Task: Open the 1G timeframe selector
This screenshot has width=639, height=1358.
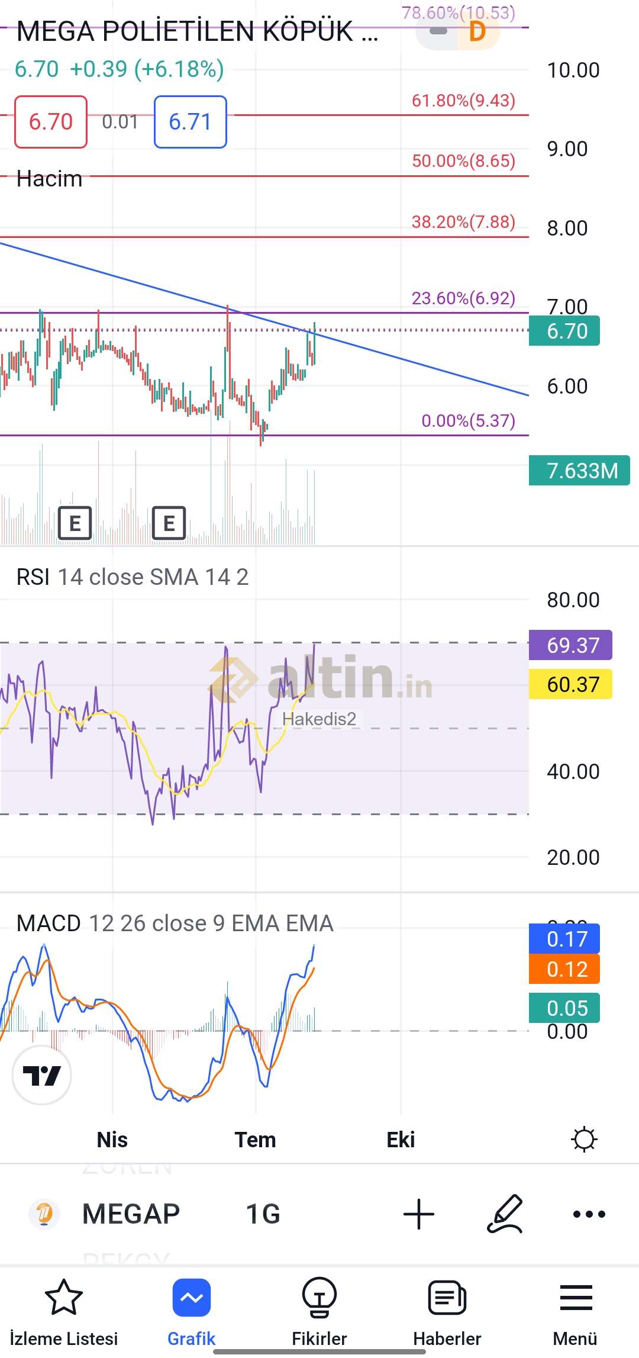Action: pyautogui.click(x=263, y=1214)
